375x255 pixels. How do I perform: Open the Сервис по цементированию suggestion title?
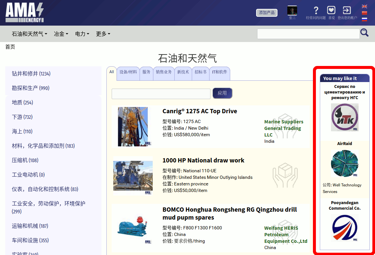[345, 92]
